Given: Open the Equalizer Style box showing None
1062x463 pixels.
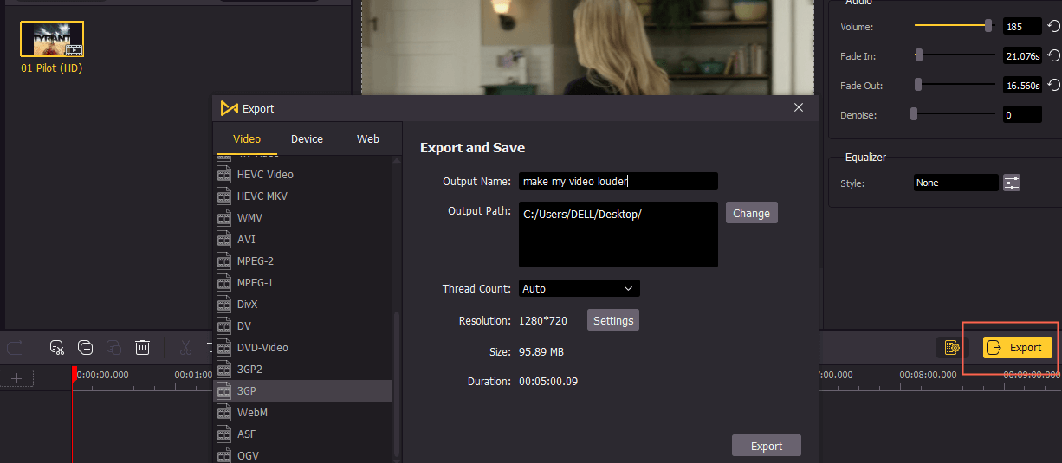Looking at the screenshot, I should pos(956,183).
